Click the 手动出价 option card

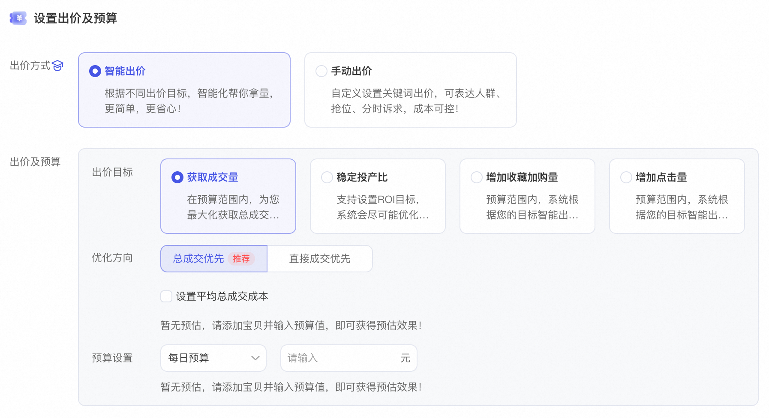tap(410, 90)
